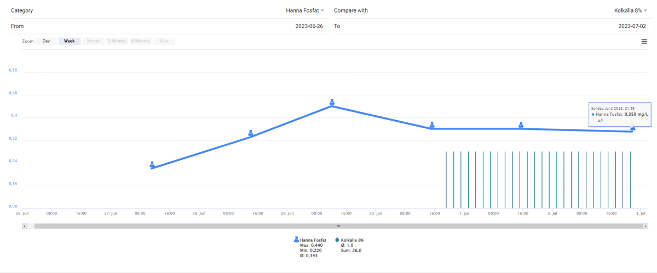Viewport: 657px width, 273px height.
Task: Select the 3 Months zoom range
Action: click(x=117, y=41)
